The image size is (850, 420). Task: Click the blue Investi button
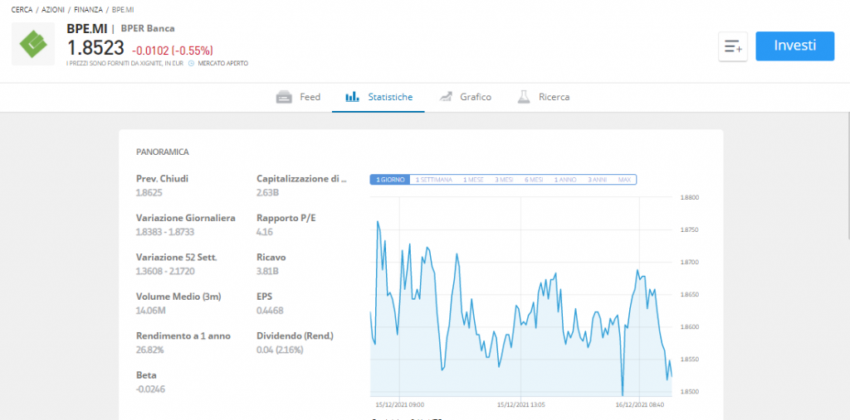(794, 46)
